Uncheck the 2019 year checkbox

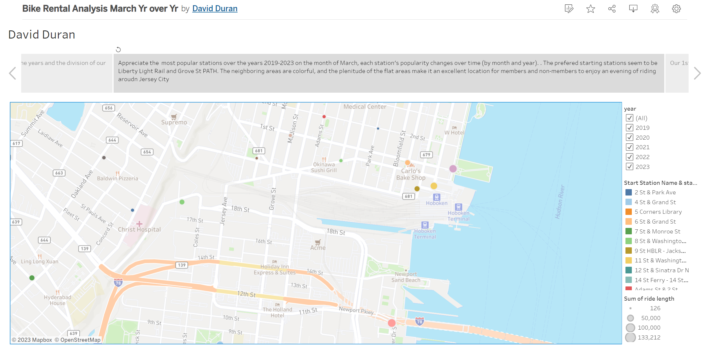[x=629, y=128]
